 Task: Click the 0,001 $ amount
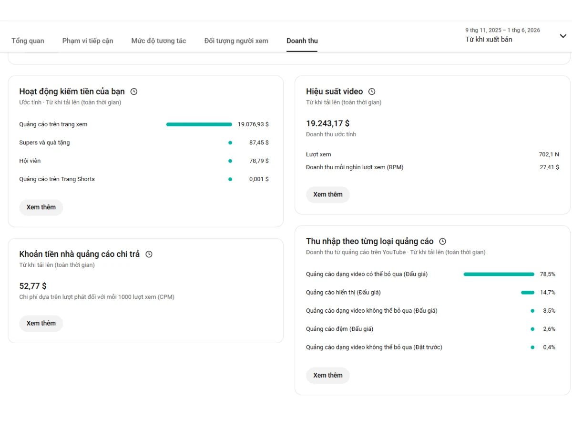(259, 179)
